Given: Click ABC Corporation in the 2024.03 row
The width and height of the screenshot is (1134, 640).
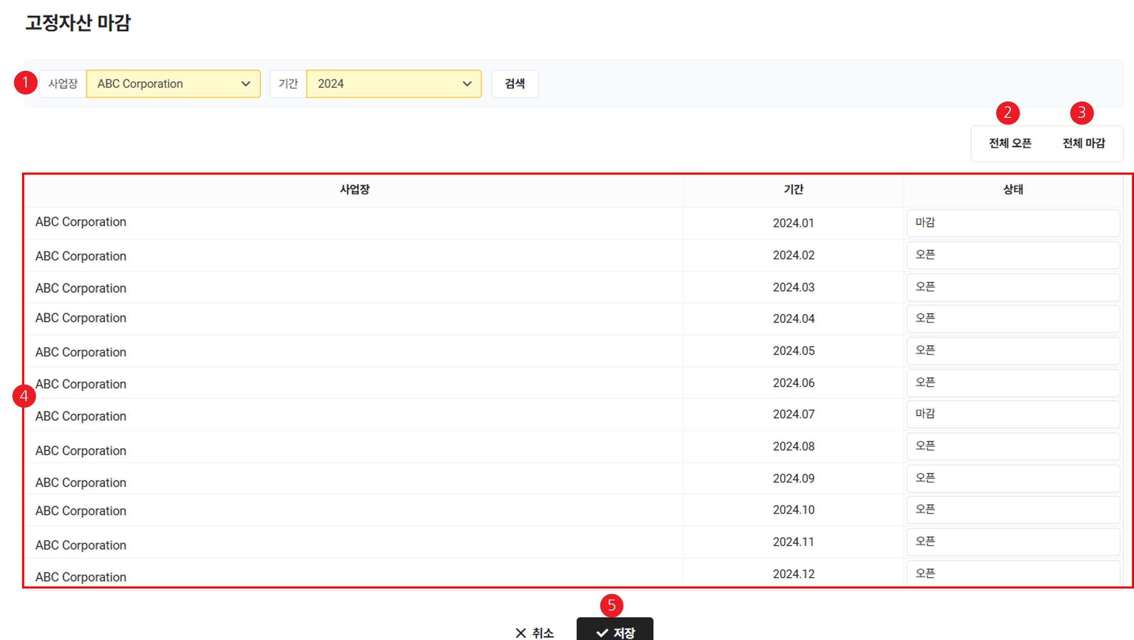Looking at the screenshot, I should pos(81,288).
